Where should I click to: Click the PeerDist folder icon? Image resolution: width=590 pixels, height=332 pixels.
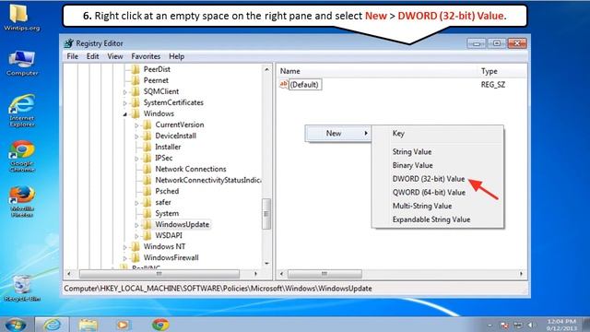click(135, 69)
